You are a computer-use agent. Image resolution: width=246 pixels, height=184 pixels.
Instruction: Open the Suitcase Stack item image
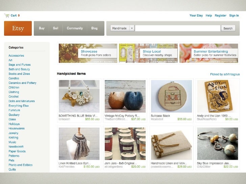171,96
